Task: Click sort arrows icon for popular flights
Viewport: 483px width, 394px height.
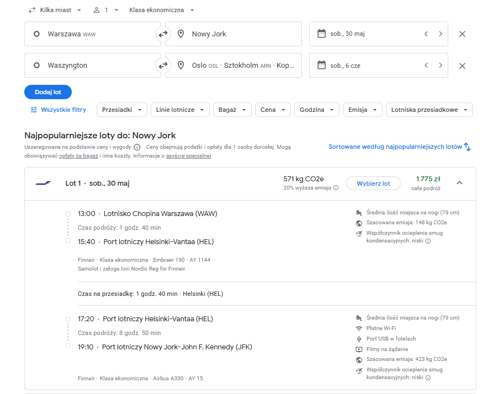Action: (x=468, y=147)
